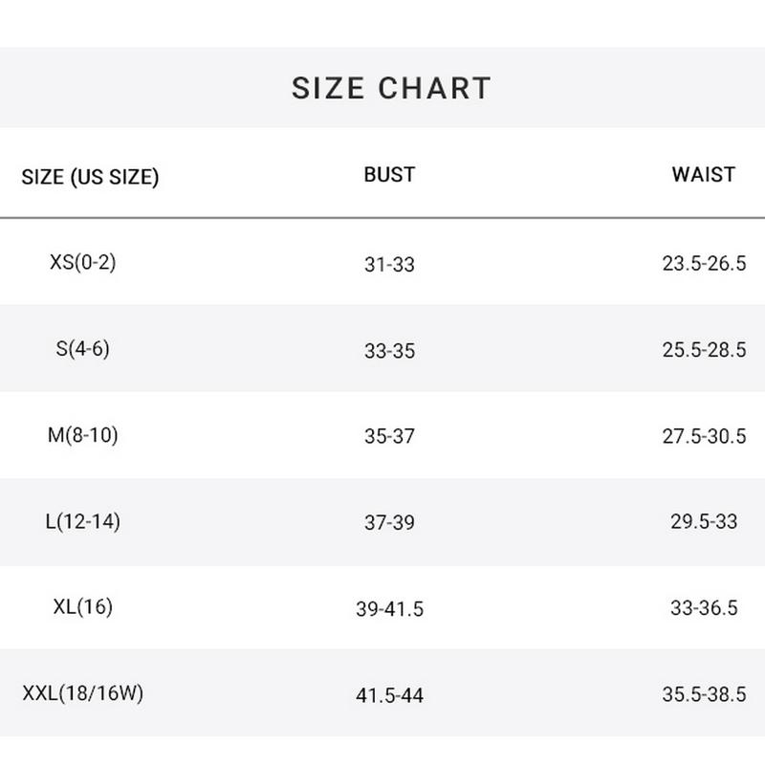Click waist value 23.5-26.5
The image size is (765, 765).
[704, 264]
